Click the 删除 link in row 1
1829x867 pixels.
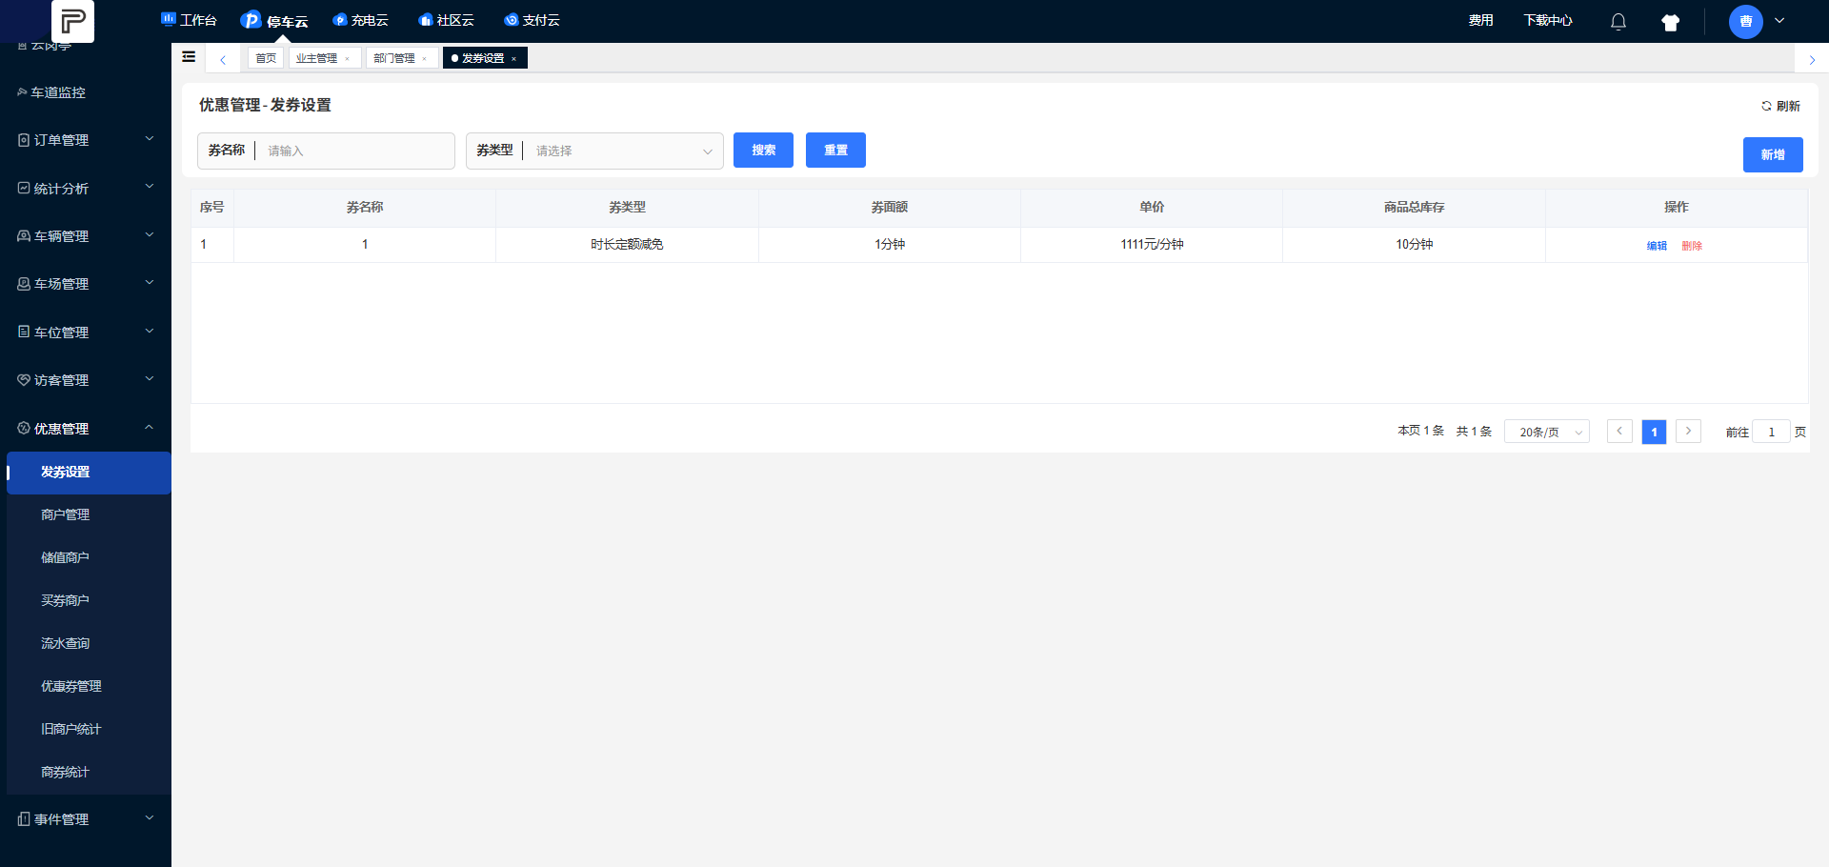1692,246
